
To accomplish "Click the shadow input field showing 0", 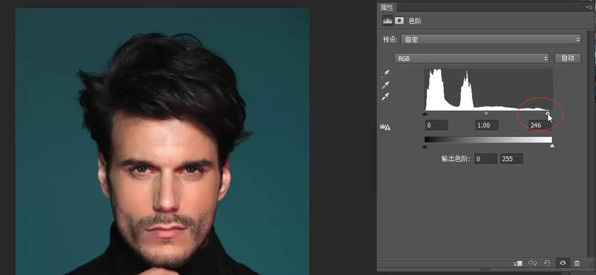I will [x=436, y=125].
